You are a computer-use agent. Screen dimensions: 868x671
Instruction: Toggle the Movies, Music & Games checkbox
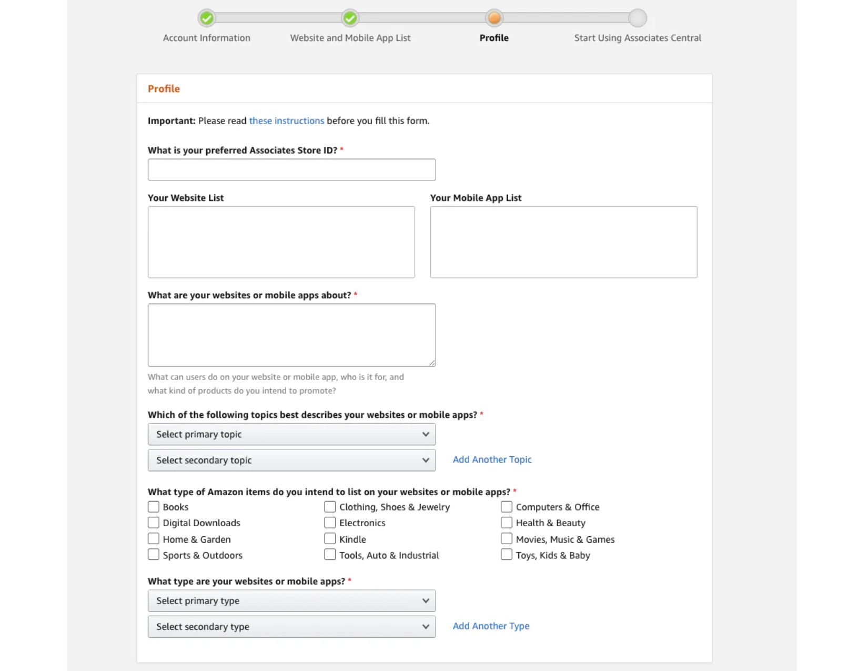(x=506, y=538)
